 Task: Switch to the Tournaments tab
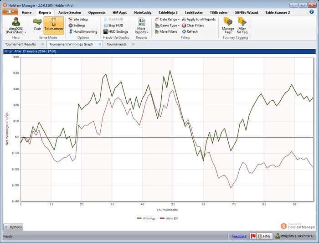117,44
